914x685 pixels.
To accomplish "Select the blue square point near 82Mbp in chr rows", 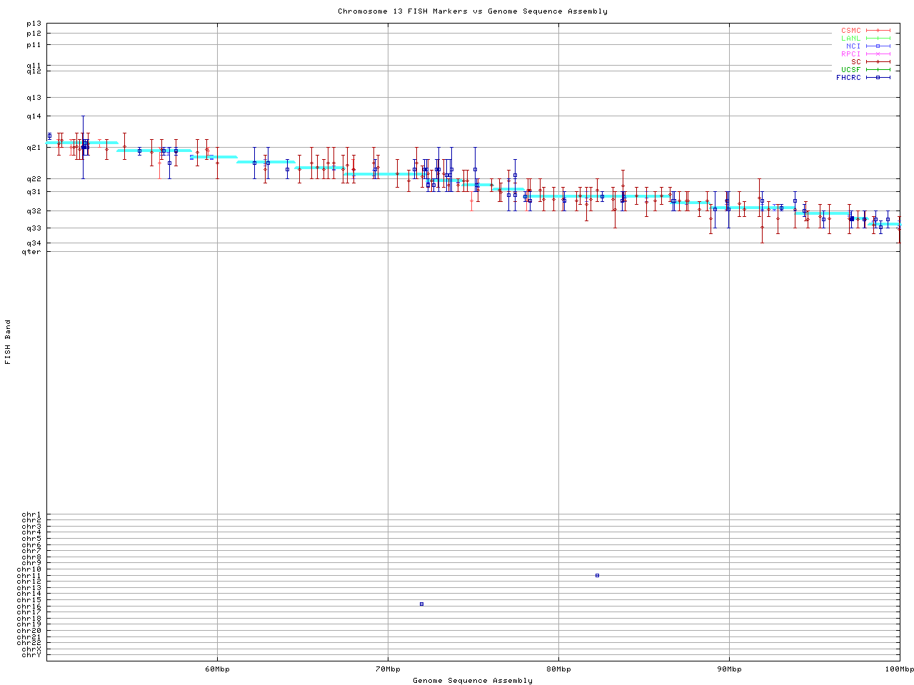I will (597, 575).
